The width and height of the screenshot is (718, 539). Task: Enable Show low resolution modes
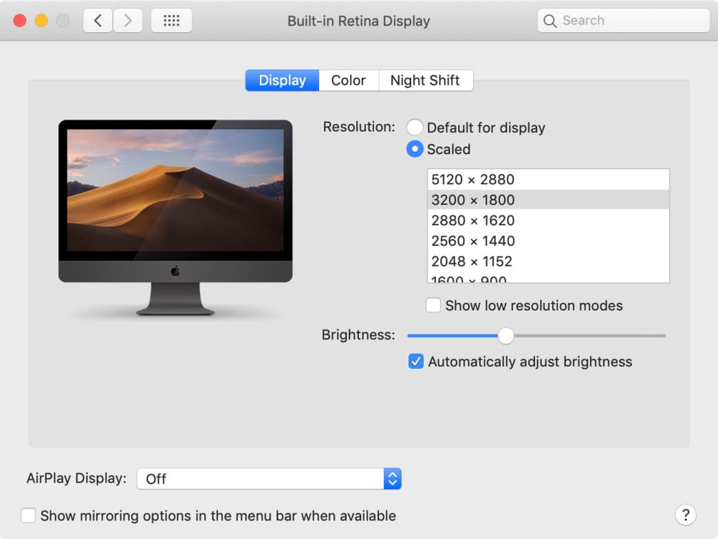[x=433, y=305]
